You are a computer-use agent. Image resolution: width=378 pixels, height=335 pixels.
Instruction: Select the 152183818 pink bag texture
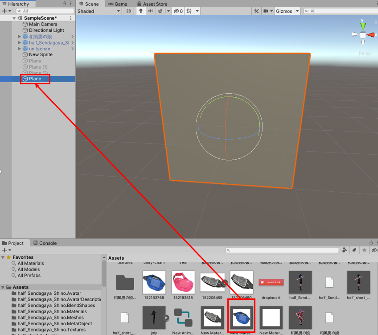tap(183, 282)
